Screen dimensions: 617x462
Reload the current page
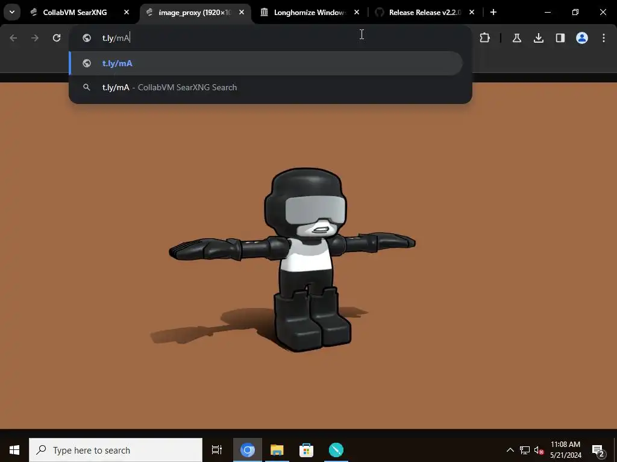pos(57,38)
